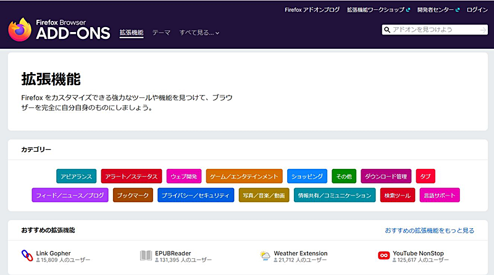494x275 pixels.
Task: Click the EPUBReader book icon
Action: 146,255
